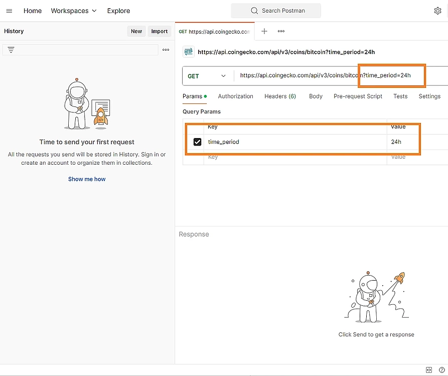448x376 pixels.
Task: Click the Response section label
Action: click(x=194, y=234)
